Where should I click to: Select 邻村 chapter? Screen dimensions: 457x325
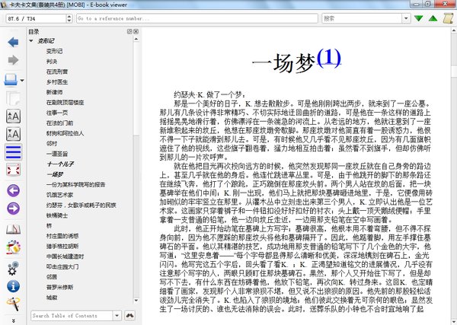click(52, 144)
